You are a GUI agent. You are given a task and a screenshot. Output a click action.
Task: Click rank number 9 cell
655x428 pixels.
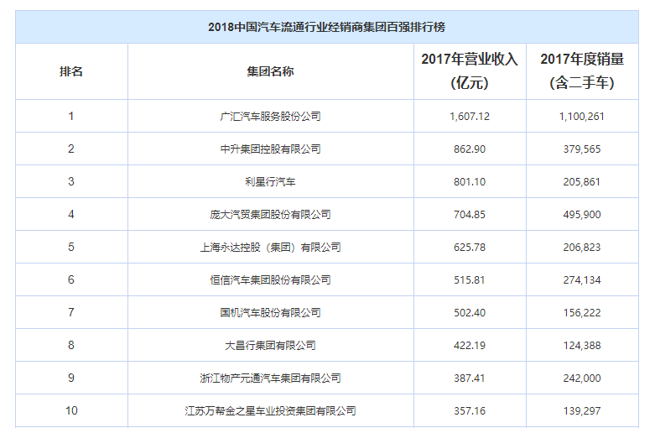click(x=71, y=378)
